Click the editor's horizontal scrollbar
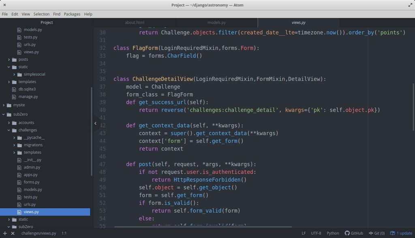The height and width of the screenshot is (238, 415). pos(203,227)
